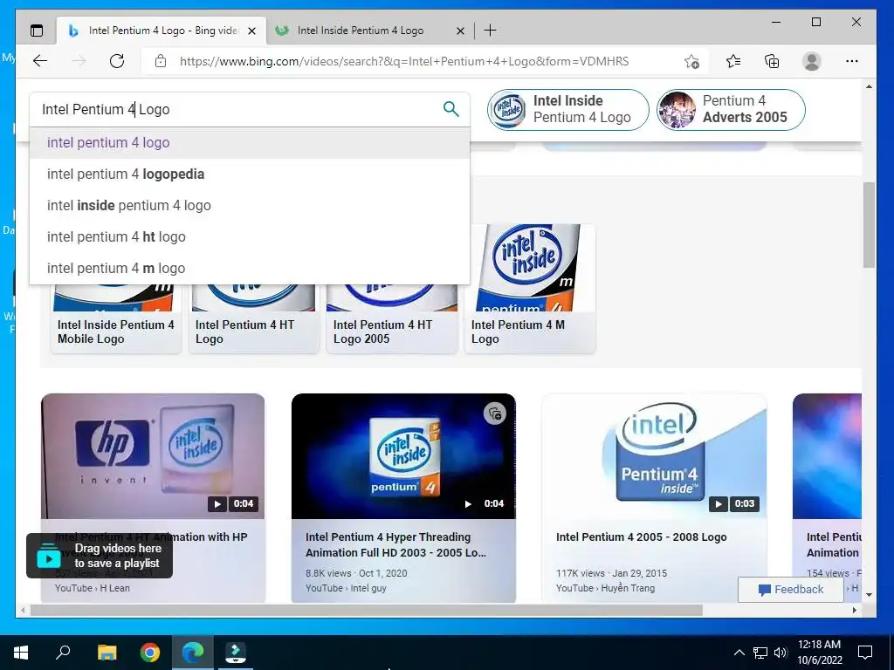Refresh the Bing videos page
The image size is (894, 670).
(117, 61)
